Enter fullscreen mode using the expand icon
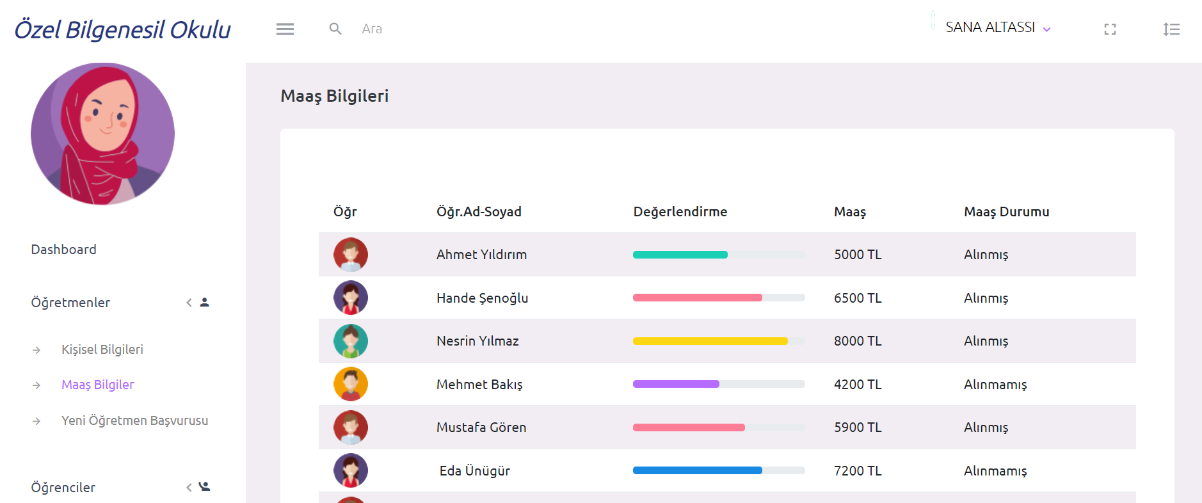 pos(1110,29)
